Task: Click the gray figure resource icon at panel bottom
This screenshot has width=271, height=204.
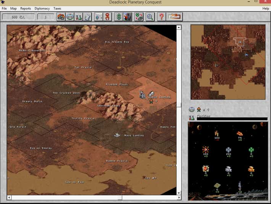Action: [240, 186]
